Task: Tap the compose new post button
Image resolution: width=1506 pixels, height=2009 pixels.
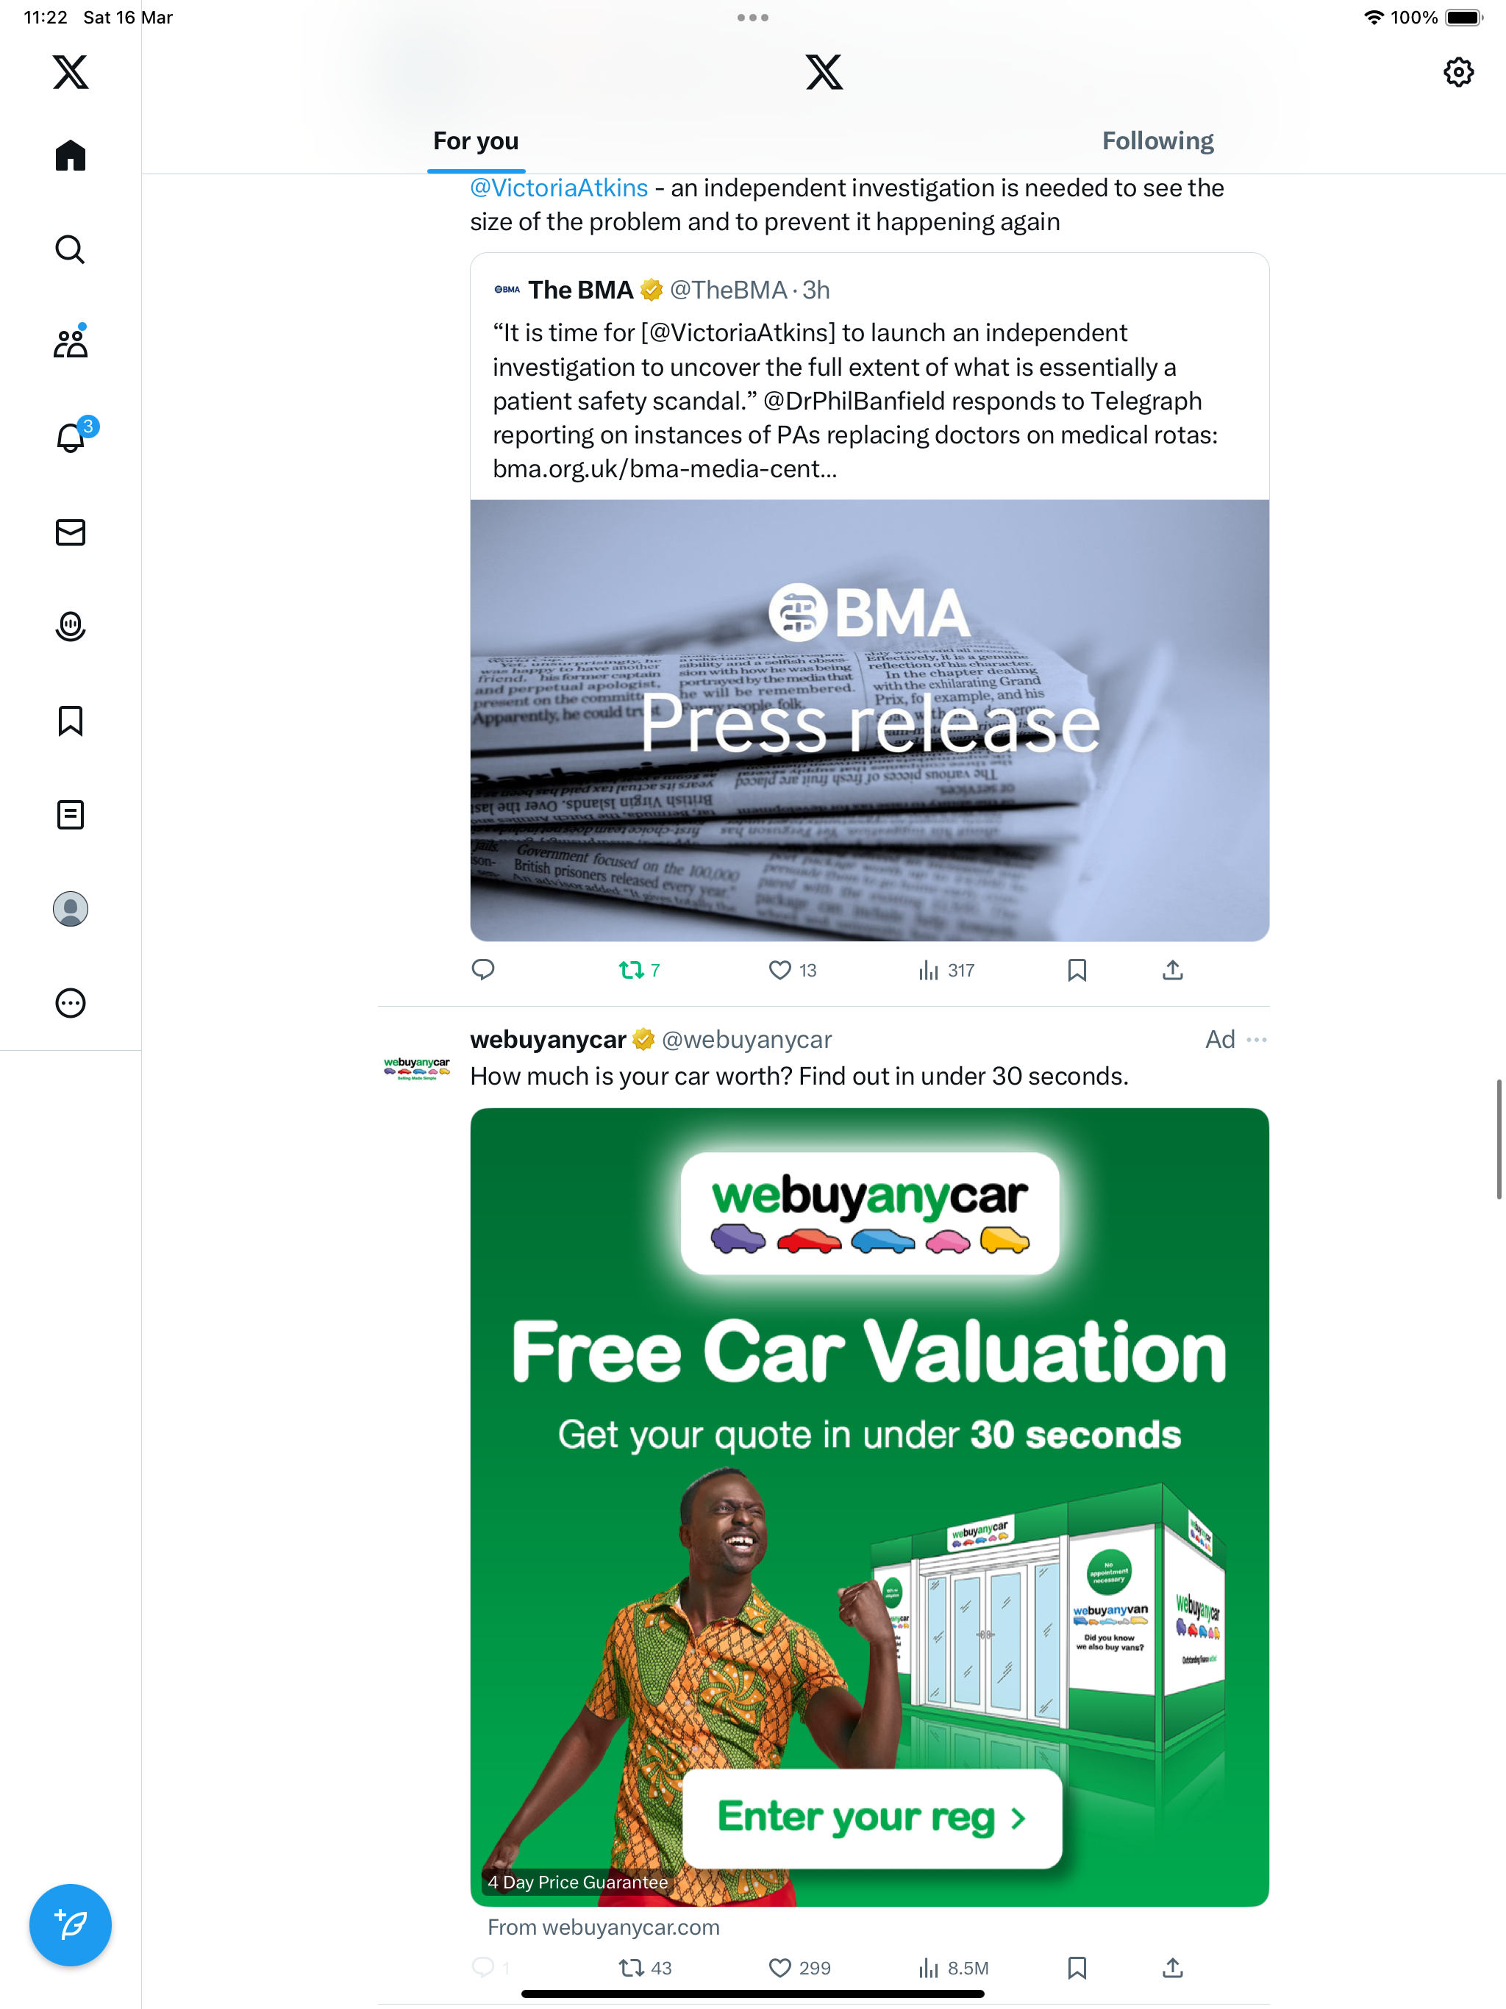Action: pos(70,1924)
